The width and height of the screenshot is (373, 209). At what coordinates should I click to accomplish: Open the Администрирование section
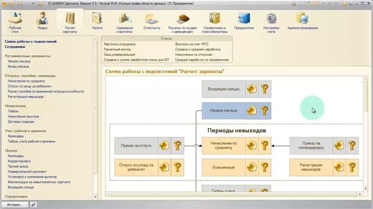302,21
